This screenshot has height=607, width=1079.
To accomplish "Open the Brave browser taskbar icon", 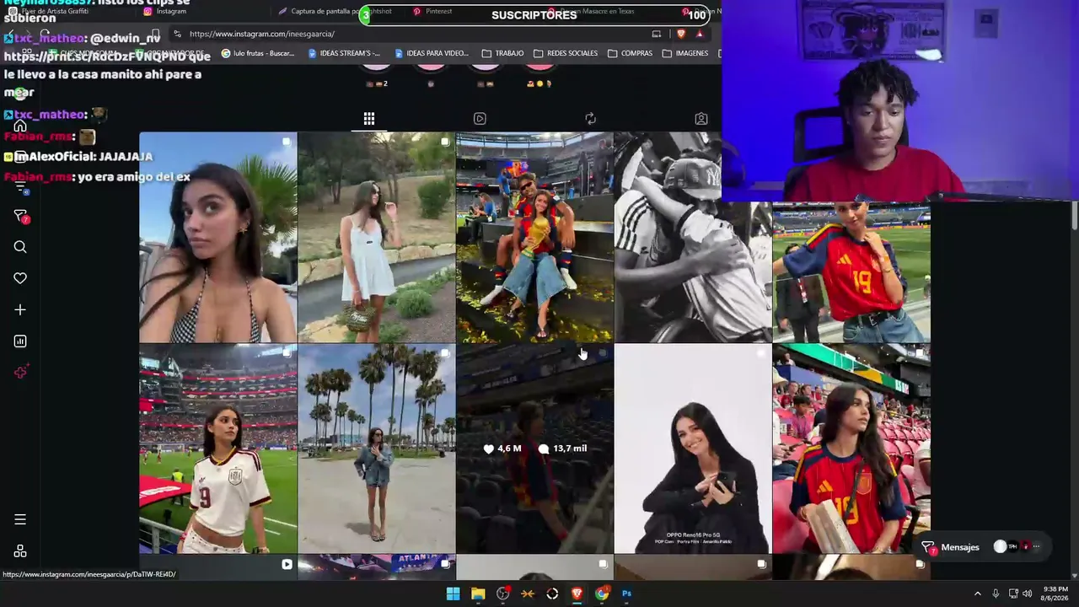I will pos(577,594).
